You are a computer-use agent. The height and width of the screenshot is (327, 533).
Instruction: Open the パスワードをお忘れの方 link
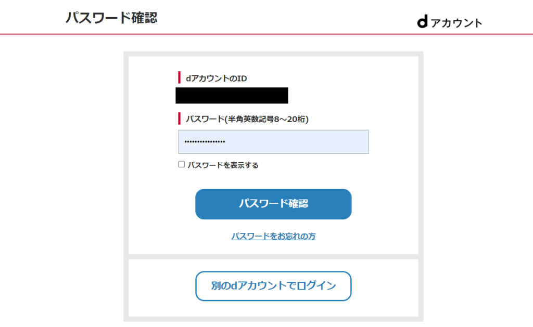(273, 236)
